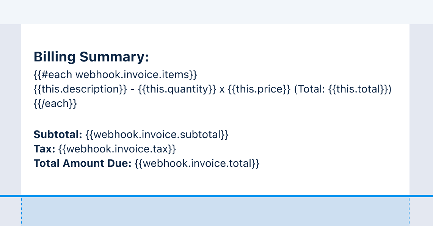This screenshot has height=226, width=433.
Task: Click the {{webhook.invoice.total}} variable
Action: pyautogui.click(x=197, y=163)
